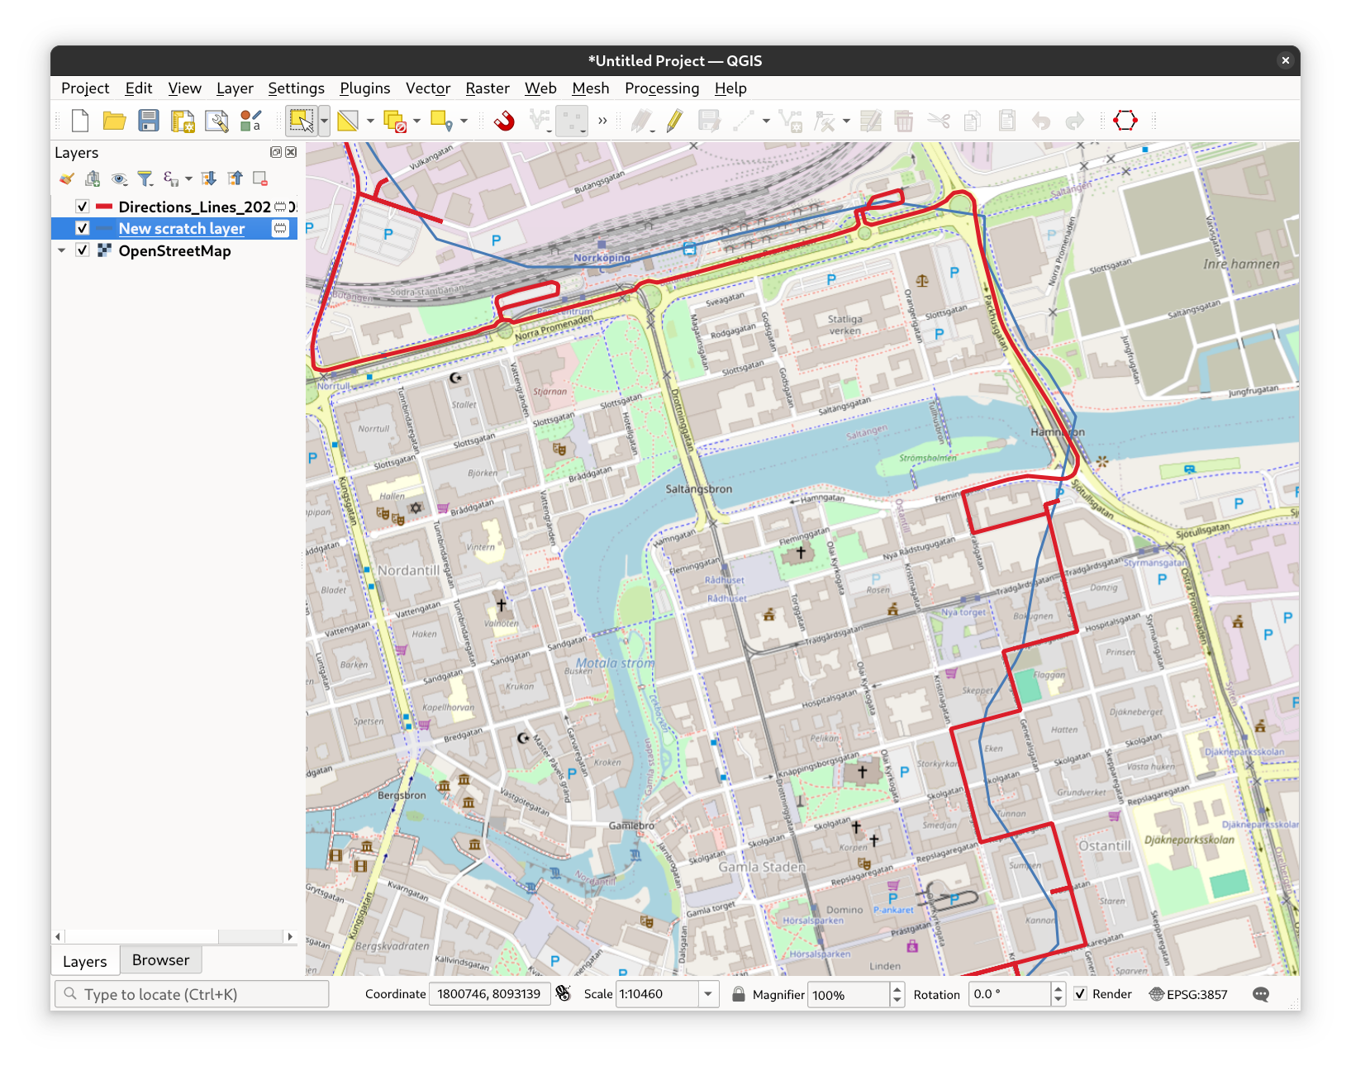1351x1066 pixels.
Task: Open the select features tool dropdown arrow
Action: click(x=324, y=121)
